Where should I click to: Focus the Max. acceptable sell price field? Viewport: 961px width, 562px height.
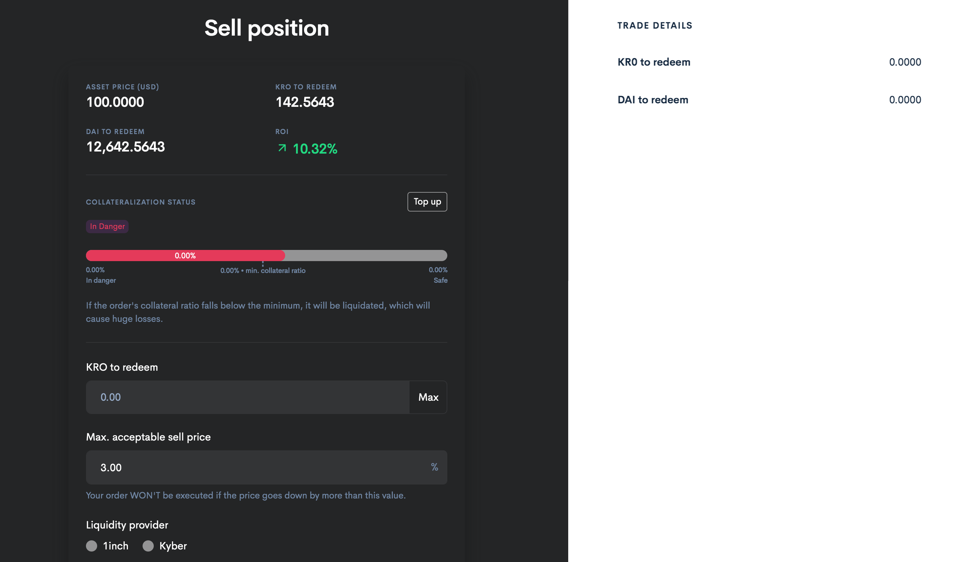(x=266, y=467)
